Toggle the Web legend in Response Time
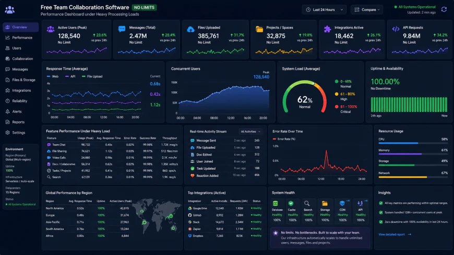The image size is (454, 255). (53, 76)
